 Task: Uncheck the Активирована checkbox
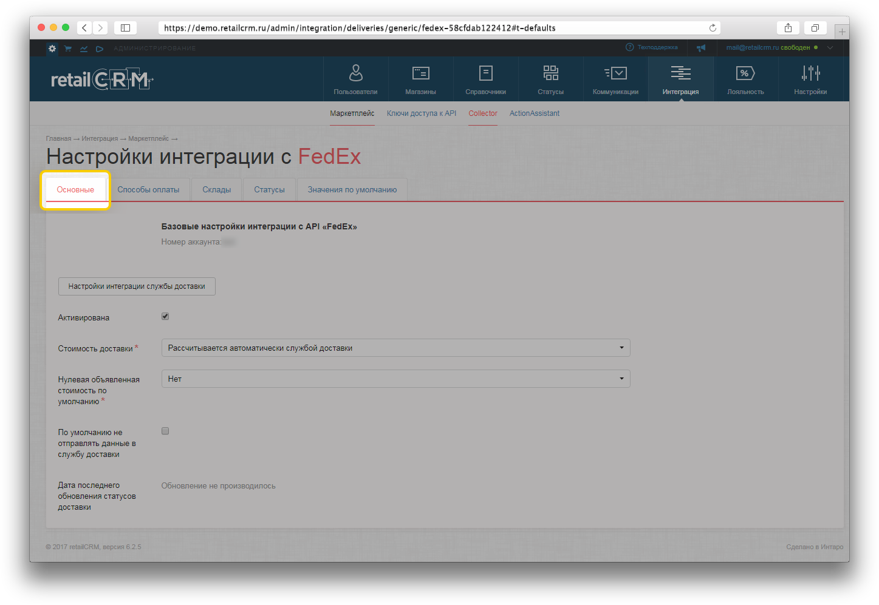[x=165, y=316]
